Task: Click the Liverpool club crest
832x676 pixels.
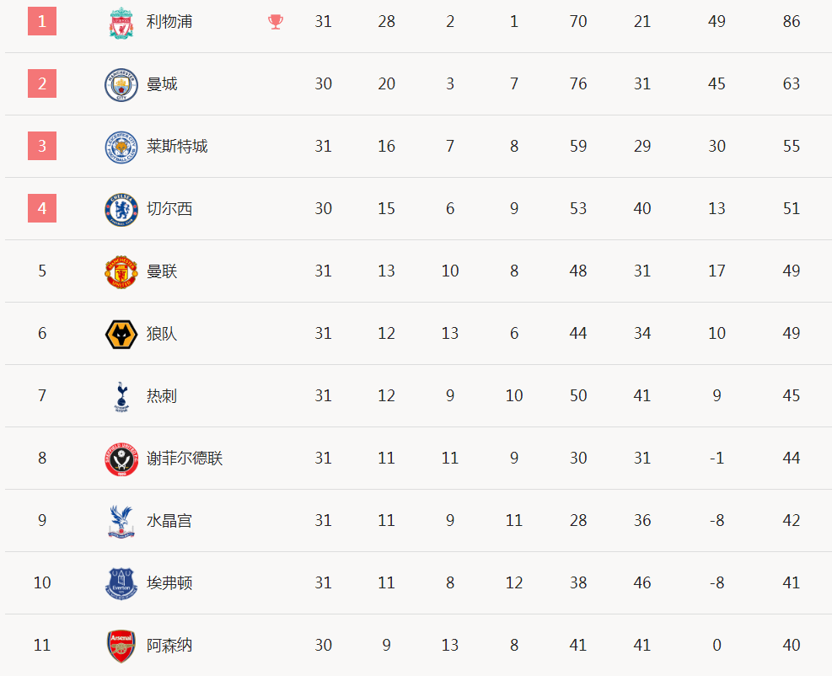Action: click(x=121, y=22)
